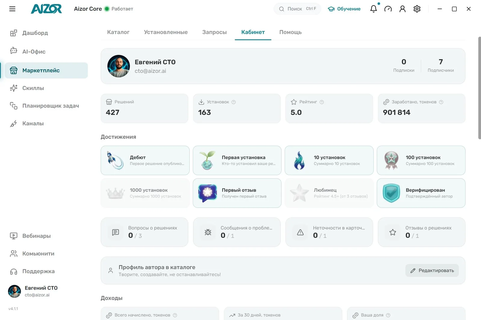Click the Любимец star achievement icon
The image size is (481, 320).
point(299,193)
